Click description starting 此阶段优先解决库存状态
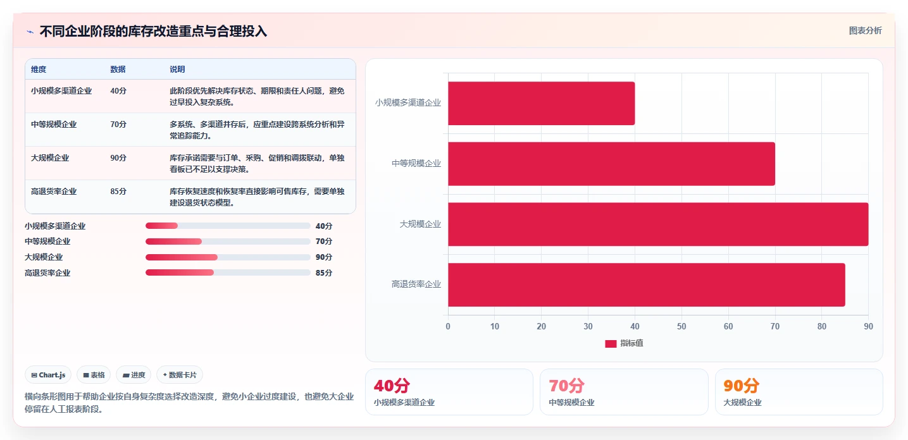The width and height of the screenshot is (908, 440). (257, 97)
